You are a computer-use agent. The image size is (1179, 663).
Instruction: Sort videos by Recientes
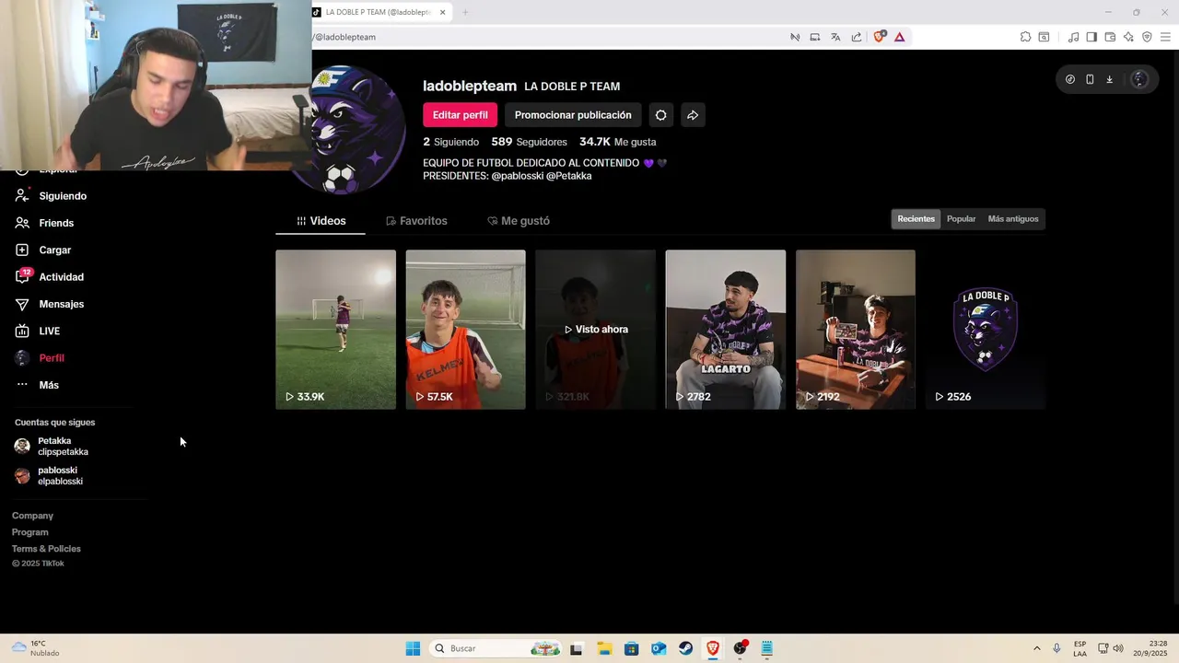[916, 219]
